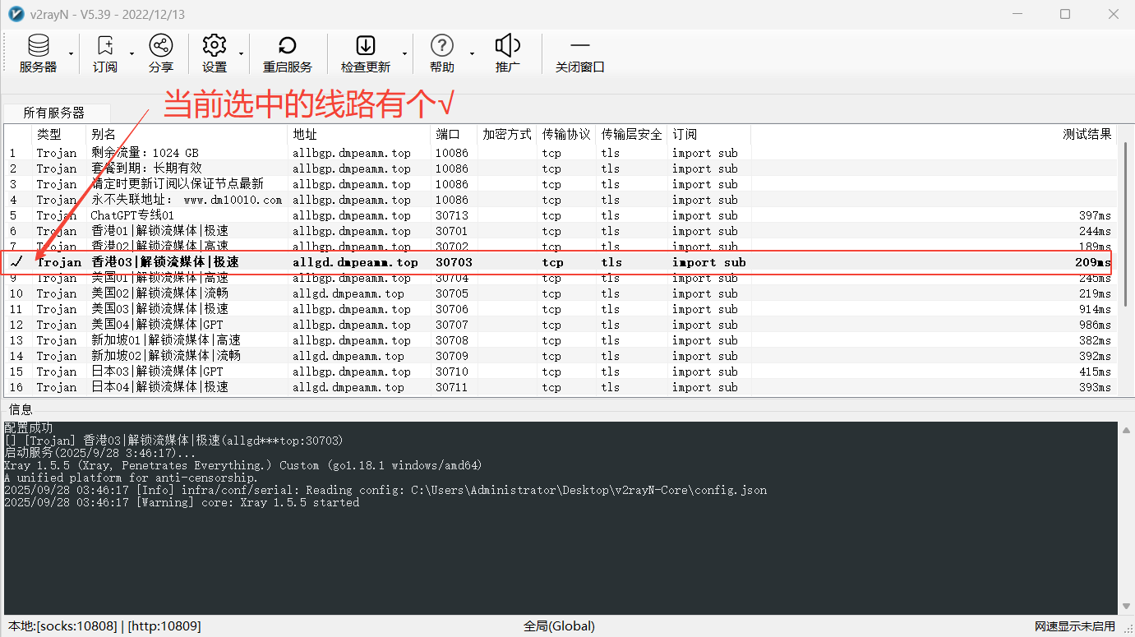Viewport: 1135px width, 637px height.
Task: Sort by the 测试结果 column header
Action: [1087, 134]
